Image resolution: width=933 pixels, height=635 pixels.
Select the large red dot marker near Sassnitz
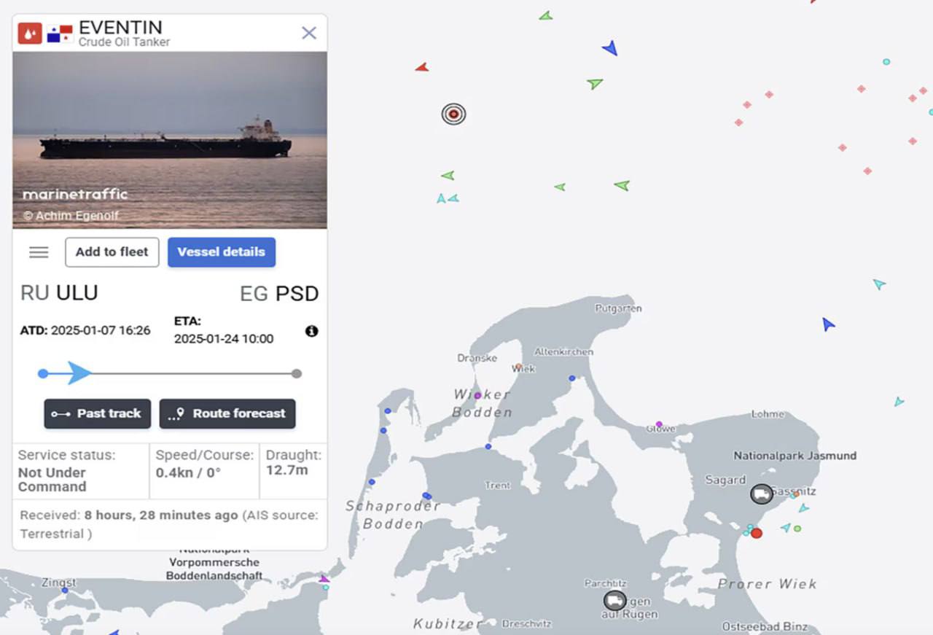(x=757, y=534)
